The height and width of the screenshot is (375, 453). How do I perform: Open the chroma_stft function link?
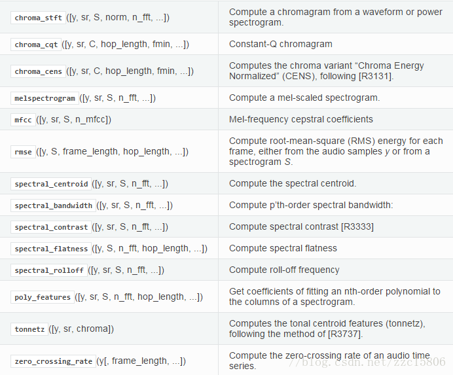tap(37, 18)
